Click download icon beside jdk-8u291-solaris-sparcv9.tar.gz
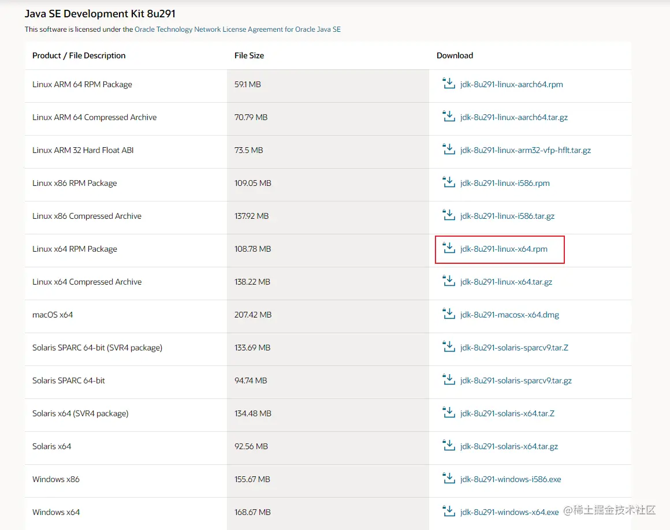 coord(449,379)
